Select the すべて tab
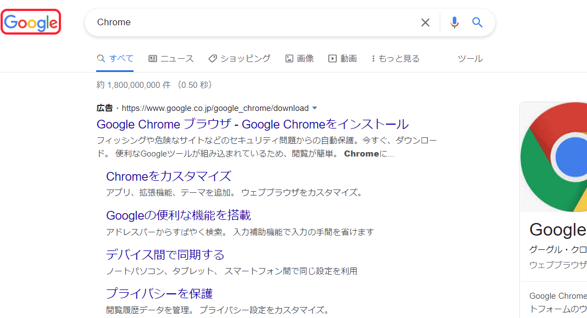The width and height of the screenshot is (587, 318). (x=115, y=59)
